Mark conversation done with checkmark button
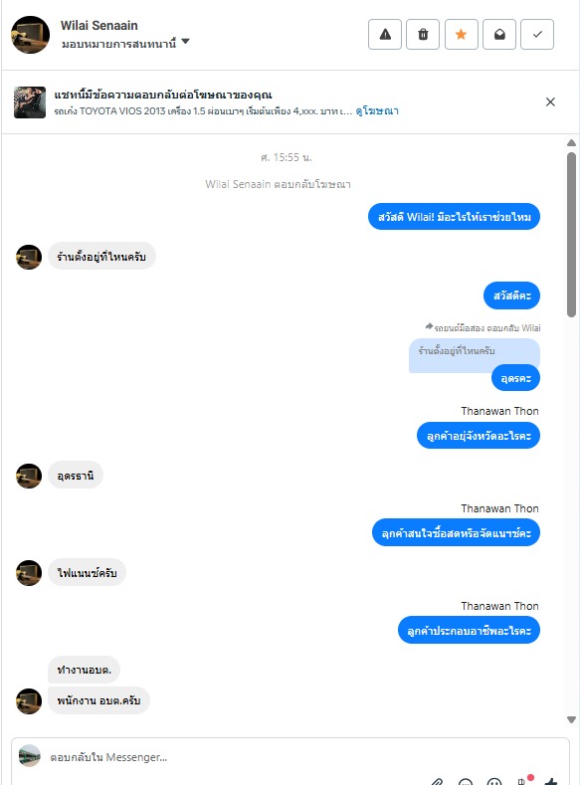The image size is (580, 785). [x=537, y=35]
